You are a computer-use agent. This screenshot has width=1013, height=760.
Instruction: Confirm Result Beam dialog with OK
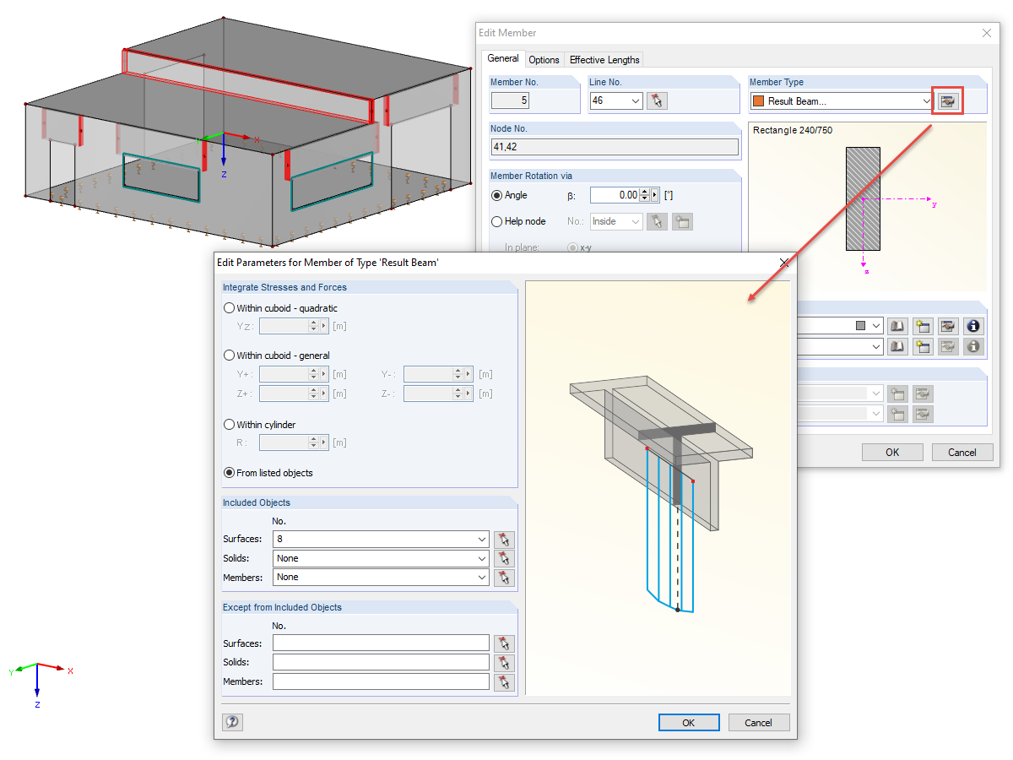coord(689,722)
